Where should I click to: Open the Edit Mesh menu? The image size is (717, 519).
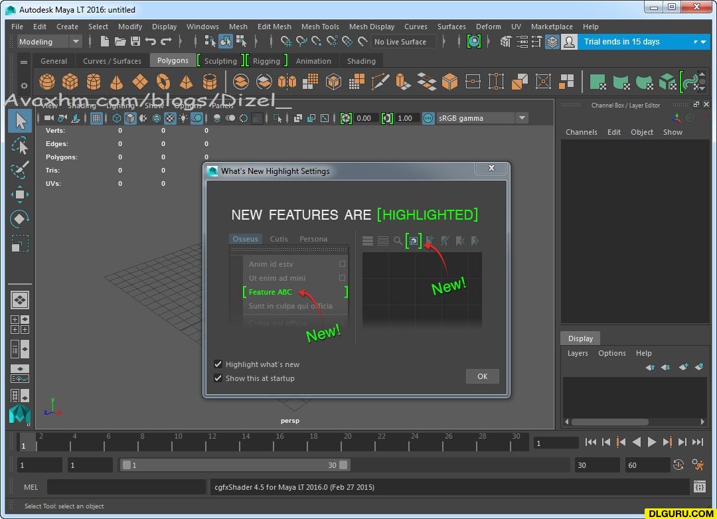pyautogui.click(x=274, y=27)
